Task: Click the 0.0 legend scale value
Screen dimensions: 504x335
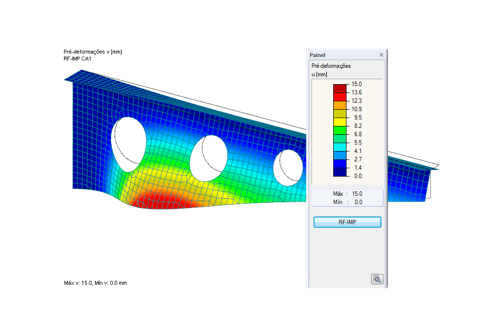Action: [x=358, y=176]
